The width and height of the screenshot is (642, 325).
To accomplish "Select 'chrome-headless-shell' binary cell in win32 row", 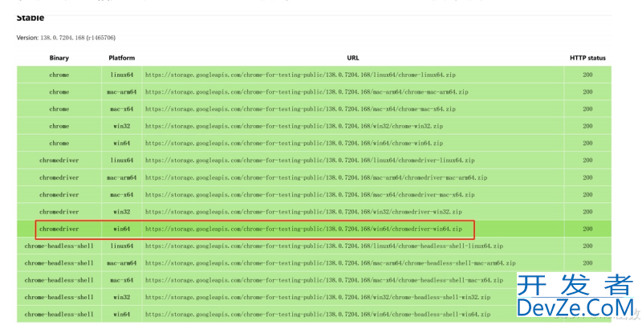I will pos(59,298).
